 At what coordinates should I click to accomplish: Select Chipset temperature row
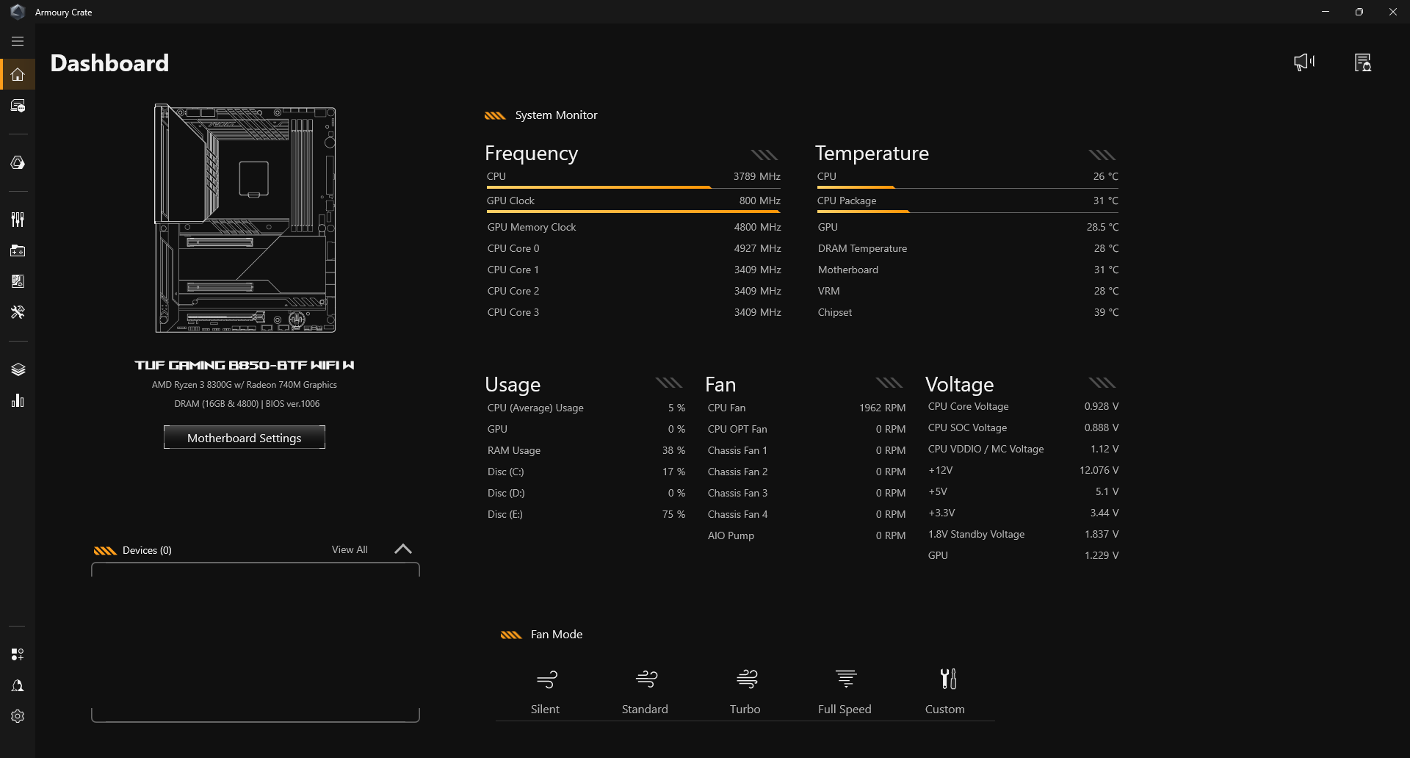[968, 312]
